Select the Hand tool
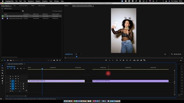Image resolution: width=184 pixels, height=103 pixels. [x=2, y=81]
